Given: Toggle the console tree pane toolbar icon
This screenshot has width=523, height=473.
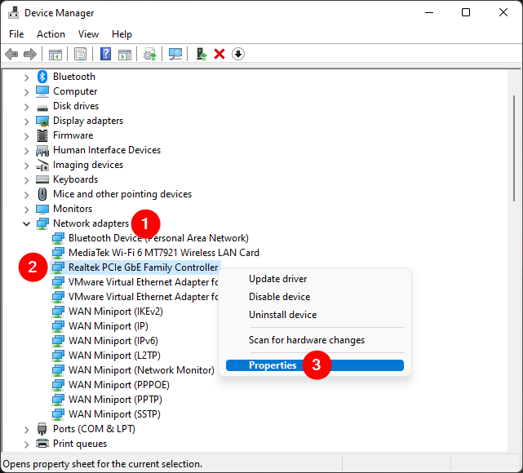Looking at the screenshot, I should tap(55, 54).
